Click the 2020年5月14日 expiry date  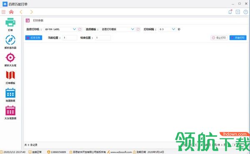click(x=155, y=152)
